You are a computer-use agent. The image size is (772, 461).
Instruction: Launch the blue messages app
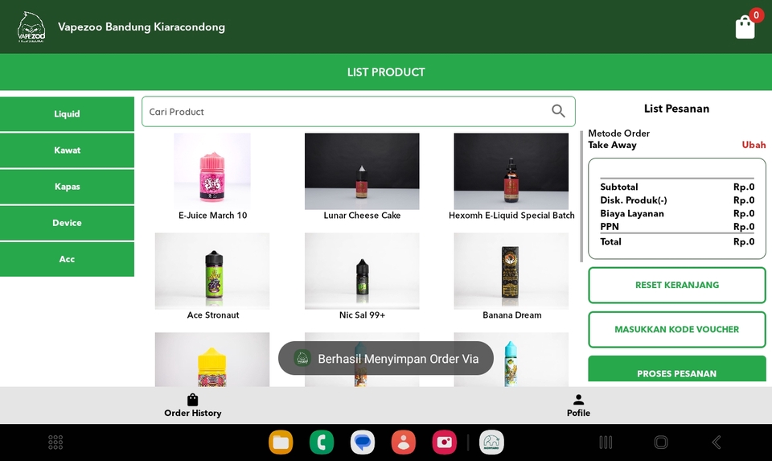point(363,442)
